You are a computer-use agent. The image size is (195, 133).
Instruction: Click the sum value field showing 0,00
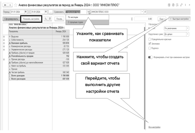[x=143, y=19]
